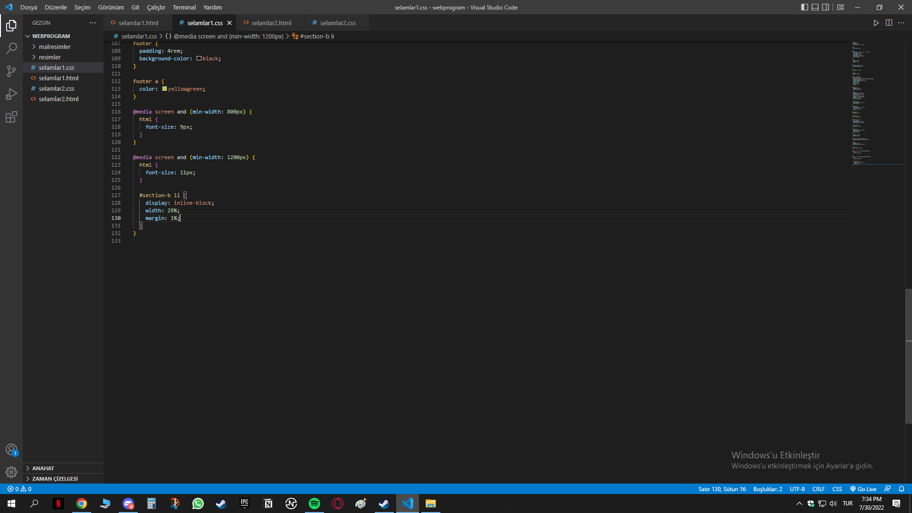Toggle primary side bar visibility
The height and width of the screenshot is (513, 912).
804,7
